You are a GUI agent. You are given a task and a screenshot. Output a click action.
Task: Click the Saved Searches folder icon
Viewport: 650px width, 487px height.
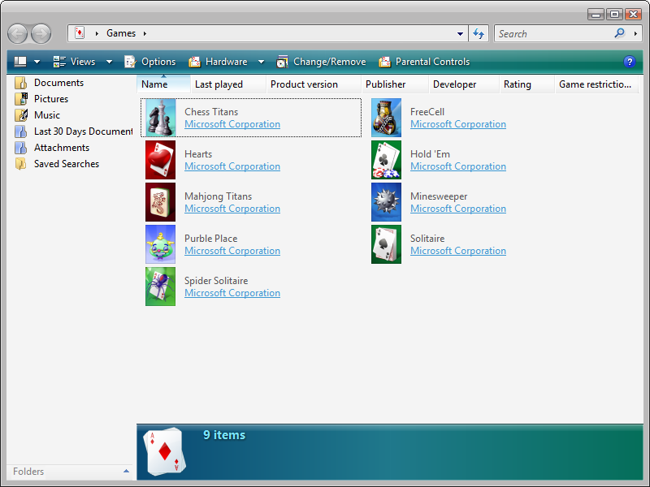point(21,164)
